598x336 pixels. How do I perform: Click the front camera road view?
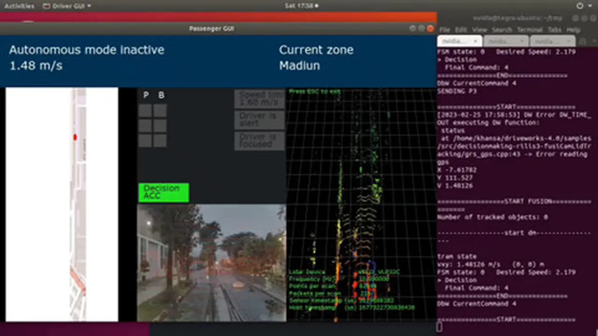click(211, 263)
